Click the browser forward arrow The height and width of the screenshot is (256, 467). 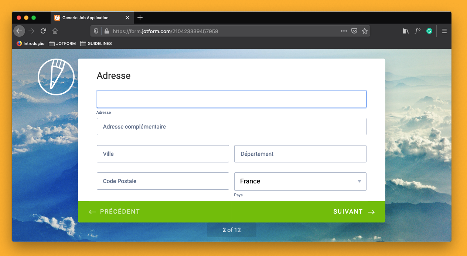click(31, 31)
